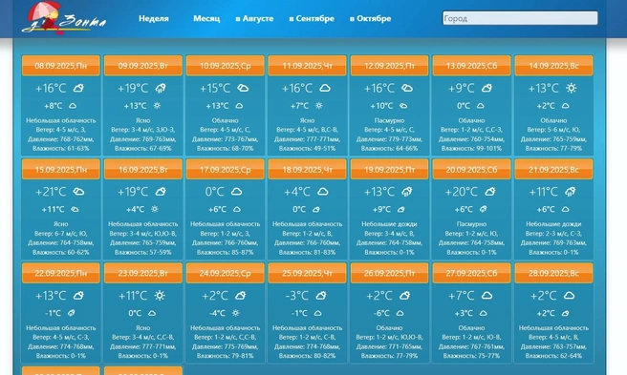Click the cloud icon beside 0°C on 17.09.2025
This screenshot has height=375, width=627.
pos(237,192)
